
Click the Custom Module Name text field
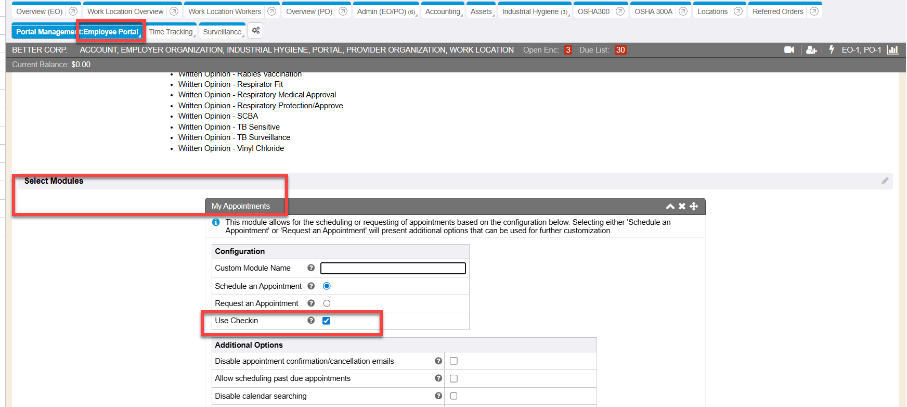393,268
